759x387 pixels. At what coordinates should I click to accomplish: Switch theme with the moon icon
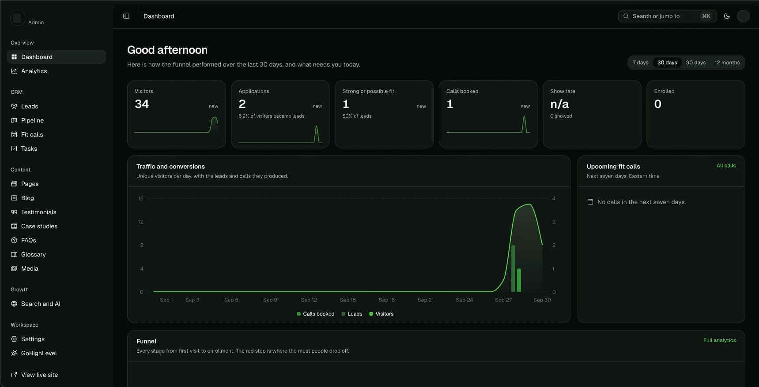pyautogui.click(x=727, y=16)
